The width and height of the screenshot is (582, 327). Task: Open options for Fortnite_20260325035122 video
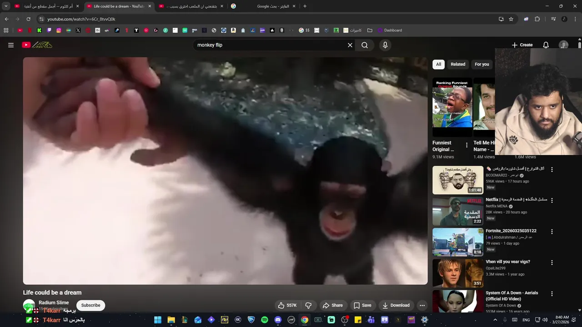[x=552, y=232]
